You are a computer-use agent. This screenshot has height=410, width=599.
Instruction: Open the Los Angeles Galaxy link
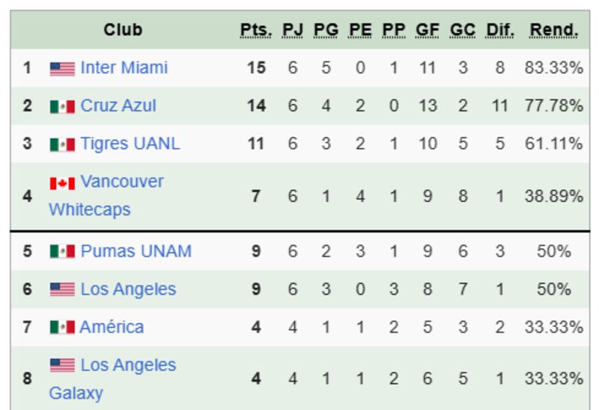(x=128, y=365)
